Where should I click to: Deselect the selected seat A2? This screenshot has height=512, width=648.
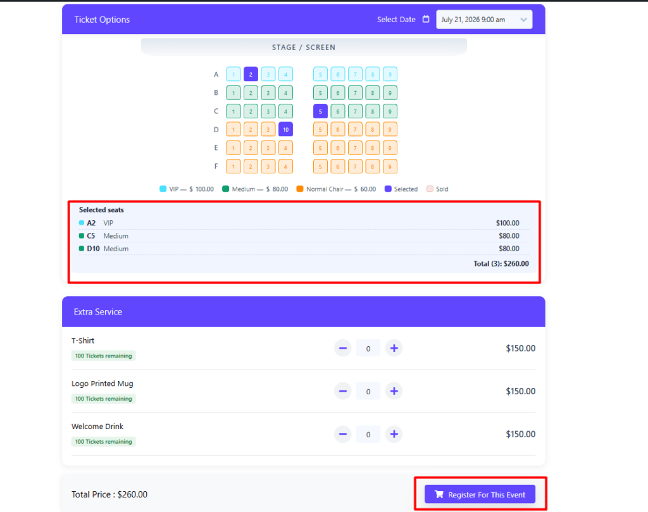[x=251, y=75]
